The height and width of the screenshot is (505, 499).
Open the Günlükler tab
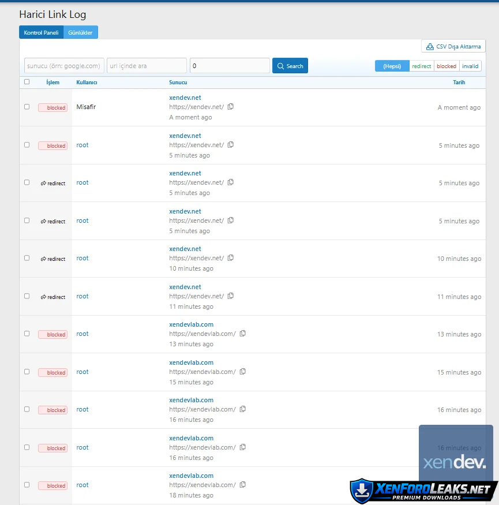(x=81, y=32)
